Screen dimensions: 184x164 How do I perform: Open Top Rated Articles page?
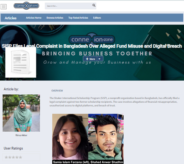78,18
